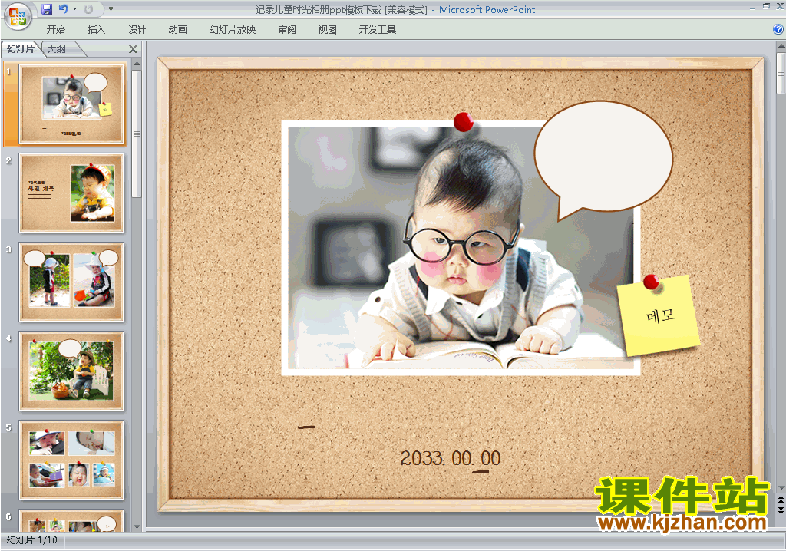This screenshot has height=551, width=786.
Task: Switch to the 大纲 outline tab
Action: coord(57,48)
